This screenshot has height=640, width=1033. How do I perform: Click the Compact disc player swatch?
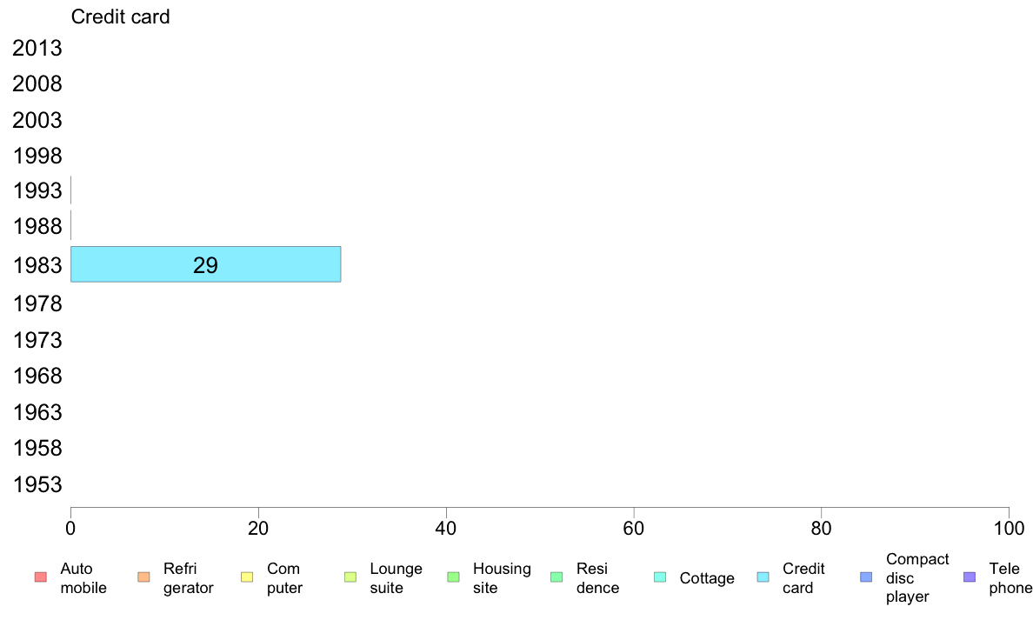[866, 577]
